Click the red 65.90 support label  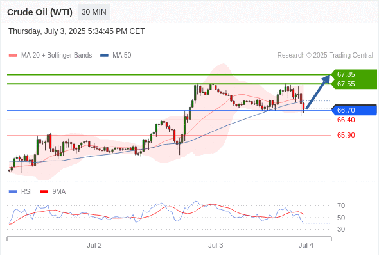(x=346, y=135)
